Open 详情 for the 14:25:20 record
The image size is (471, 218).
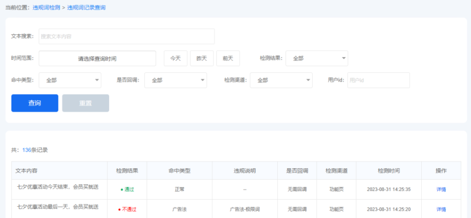(x=441, y=209)
